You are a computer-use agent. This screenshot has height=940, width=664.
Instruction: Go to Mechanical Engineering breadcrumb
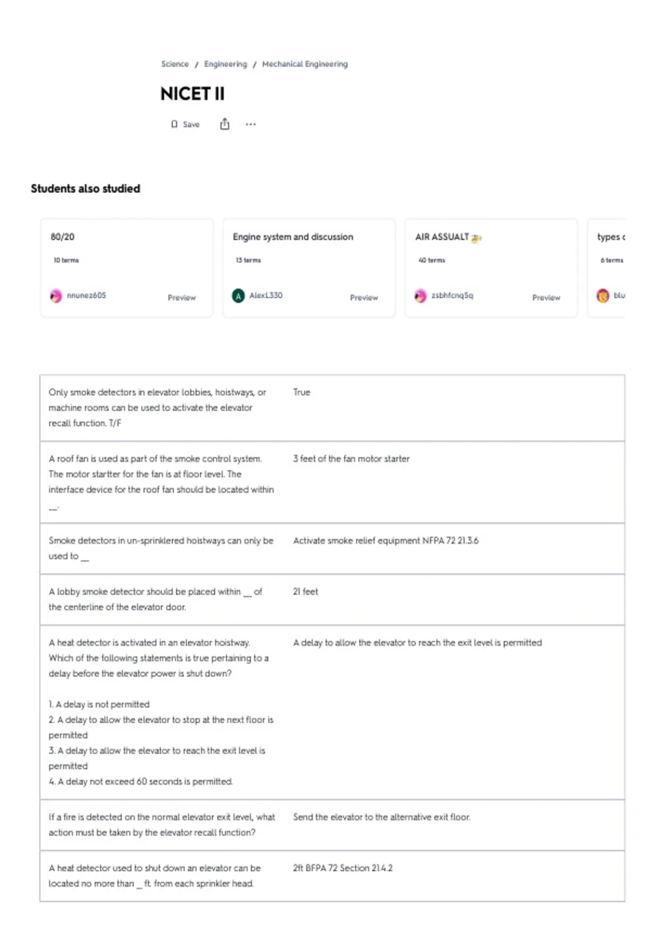[x=305, y=64]
